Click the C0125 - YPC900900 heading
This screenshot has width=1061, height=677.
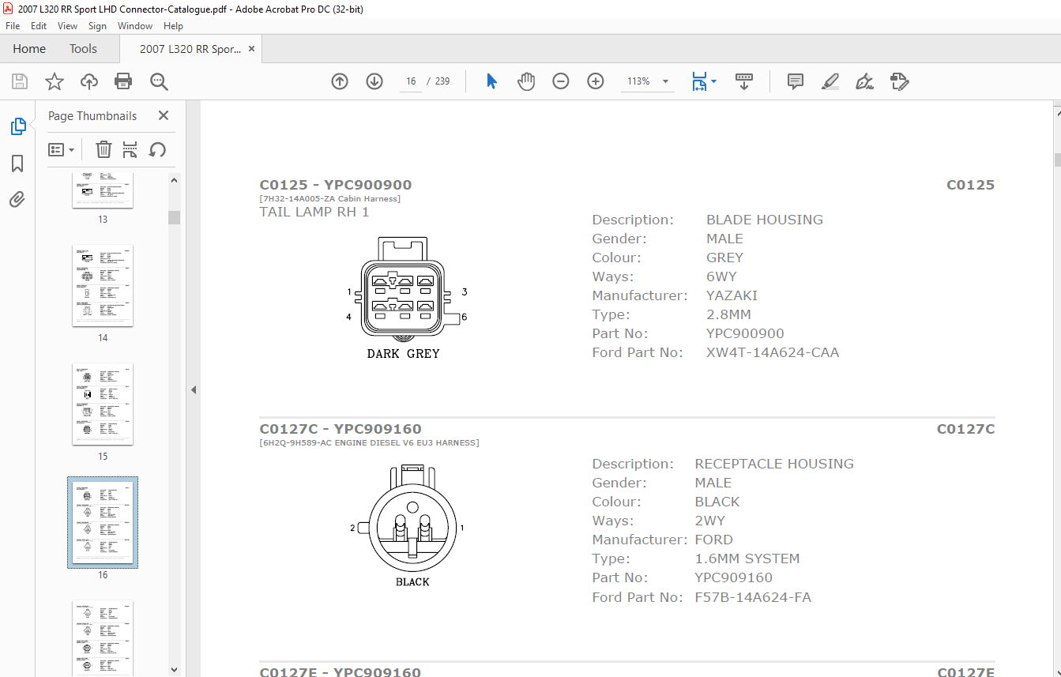336,185
